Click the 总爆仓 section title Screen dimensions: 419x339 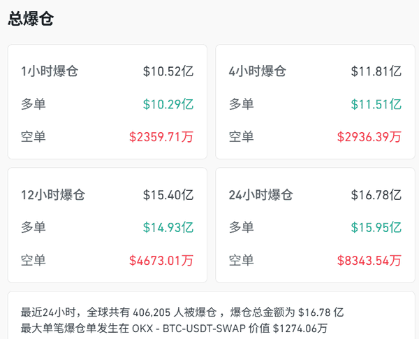pos(31,20)
